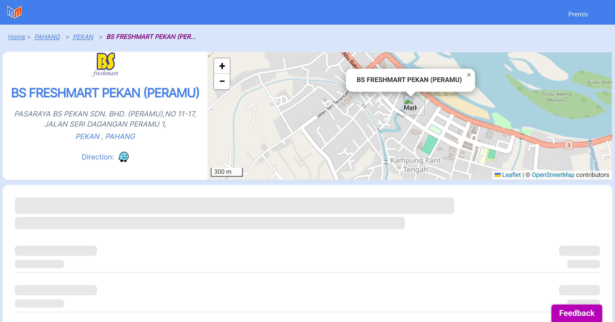615x322 pixels.
Task: Open the Leaflet attribution link
Action: 511,175
